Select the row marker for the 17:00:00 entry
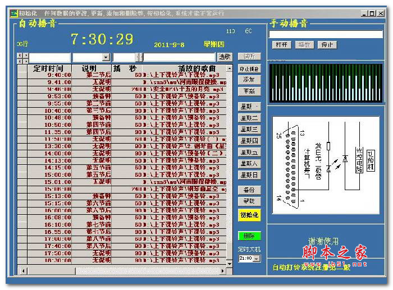393x290 pixels. pyautogui.click(x=22, y=238)
